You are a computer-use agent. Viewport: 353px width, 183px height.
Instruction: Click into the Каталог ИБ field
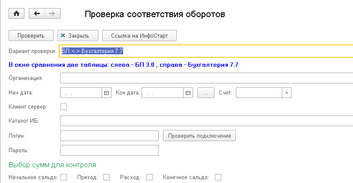(x=206, y=121)
